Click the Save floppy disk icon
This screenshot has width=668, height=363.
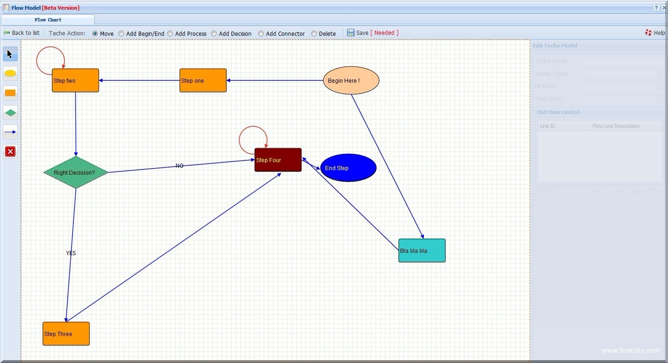pyautogui.click(x=351, y=33)
